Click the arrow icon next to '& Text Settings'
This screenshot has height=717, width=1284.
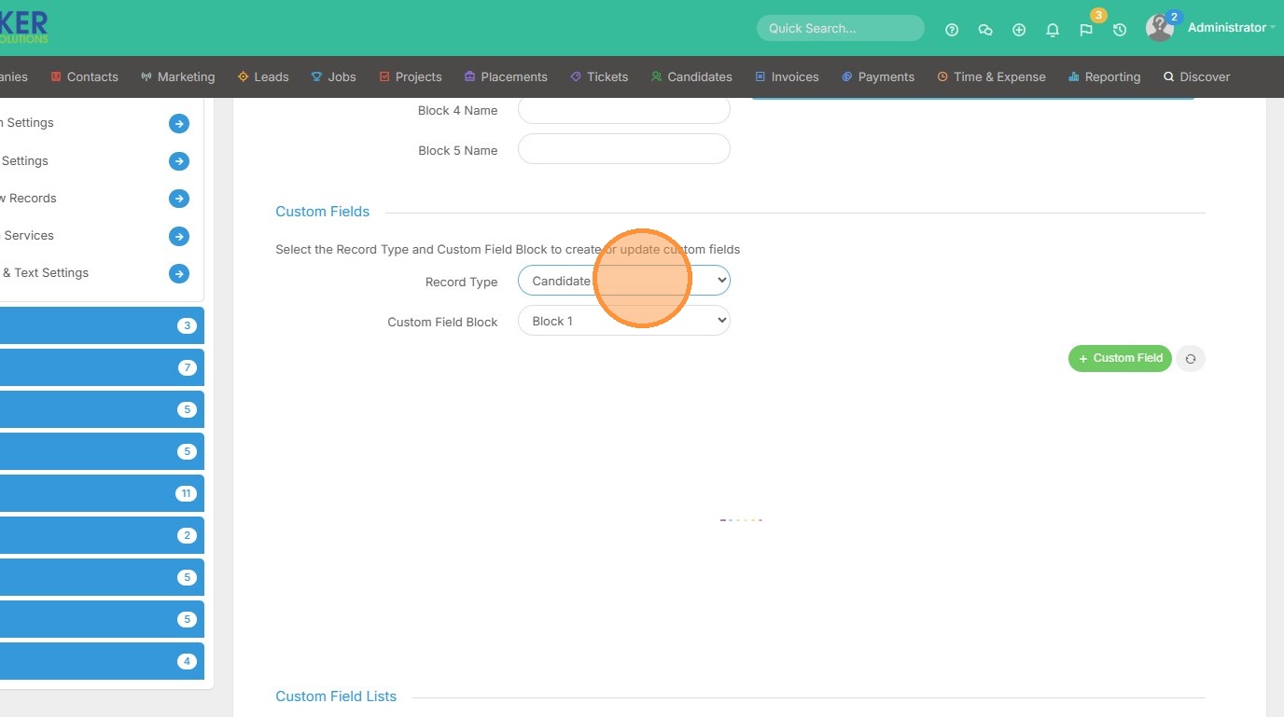[x=179, y=273]
